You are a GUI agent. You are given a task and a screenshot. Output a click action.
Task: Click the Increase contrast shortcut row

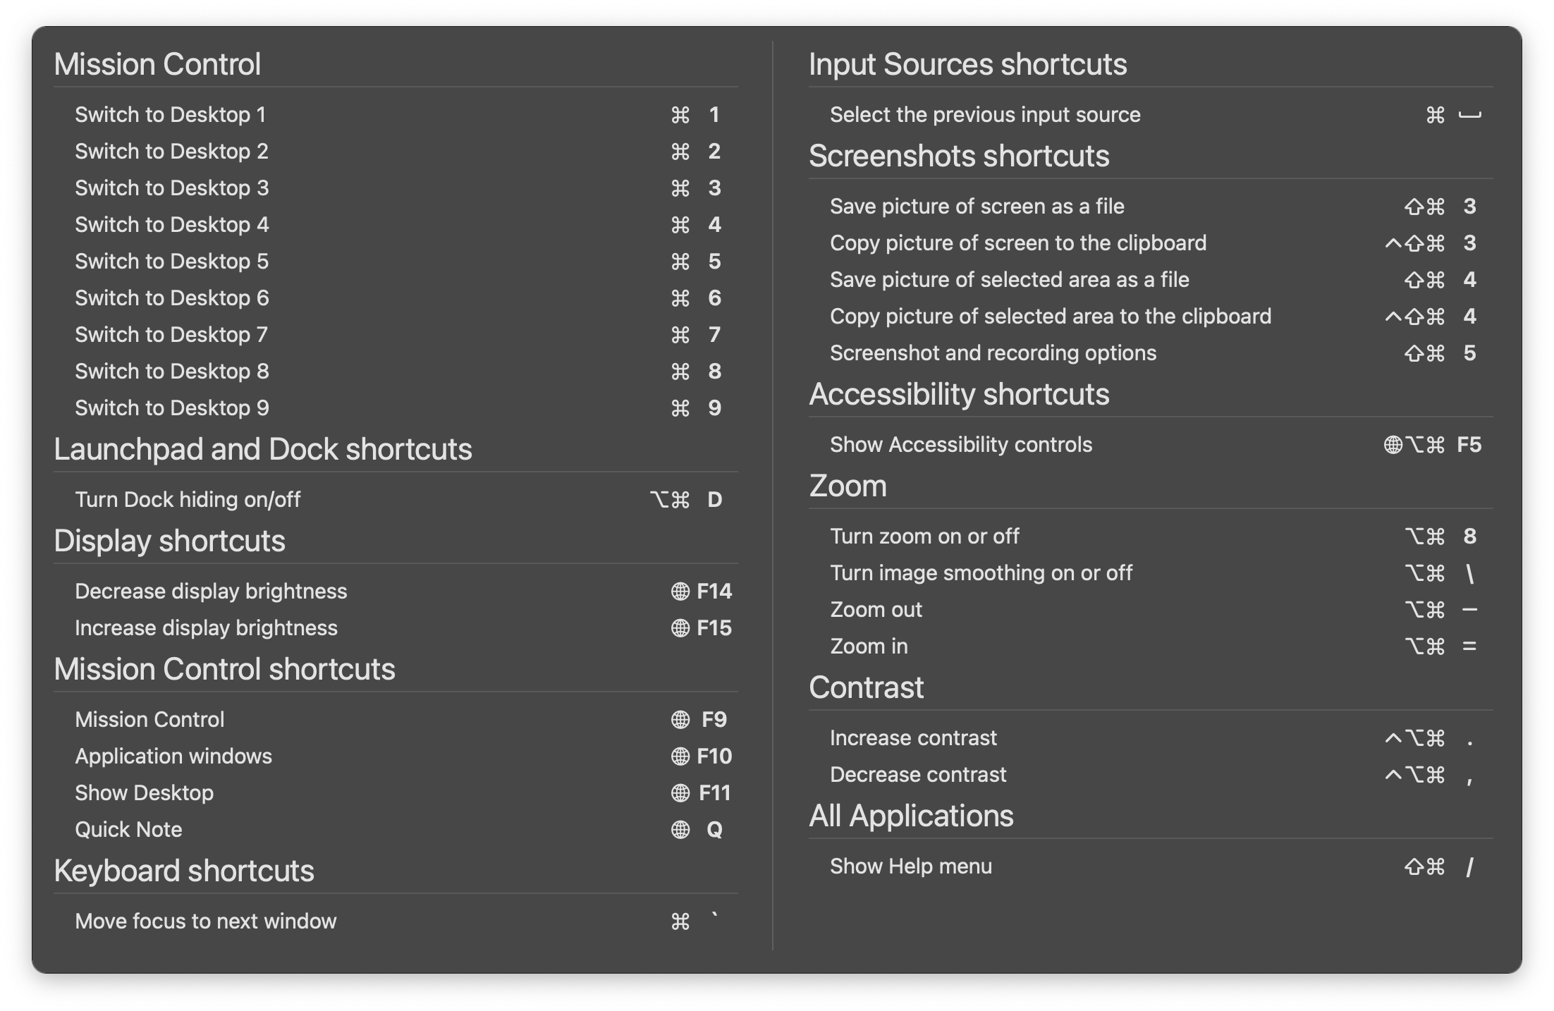coord(1151,737)
